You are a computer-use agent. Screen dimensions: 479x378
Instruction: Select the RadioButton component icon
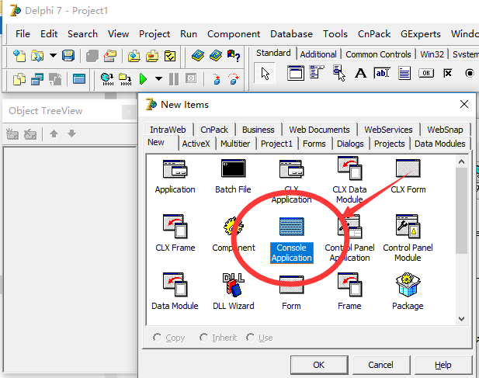pyautogui.click(x=470, y=73)
